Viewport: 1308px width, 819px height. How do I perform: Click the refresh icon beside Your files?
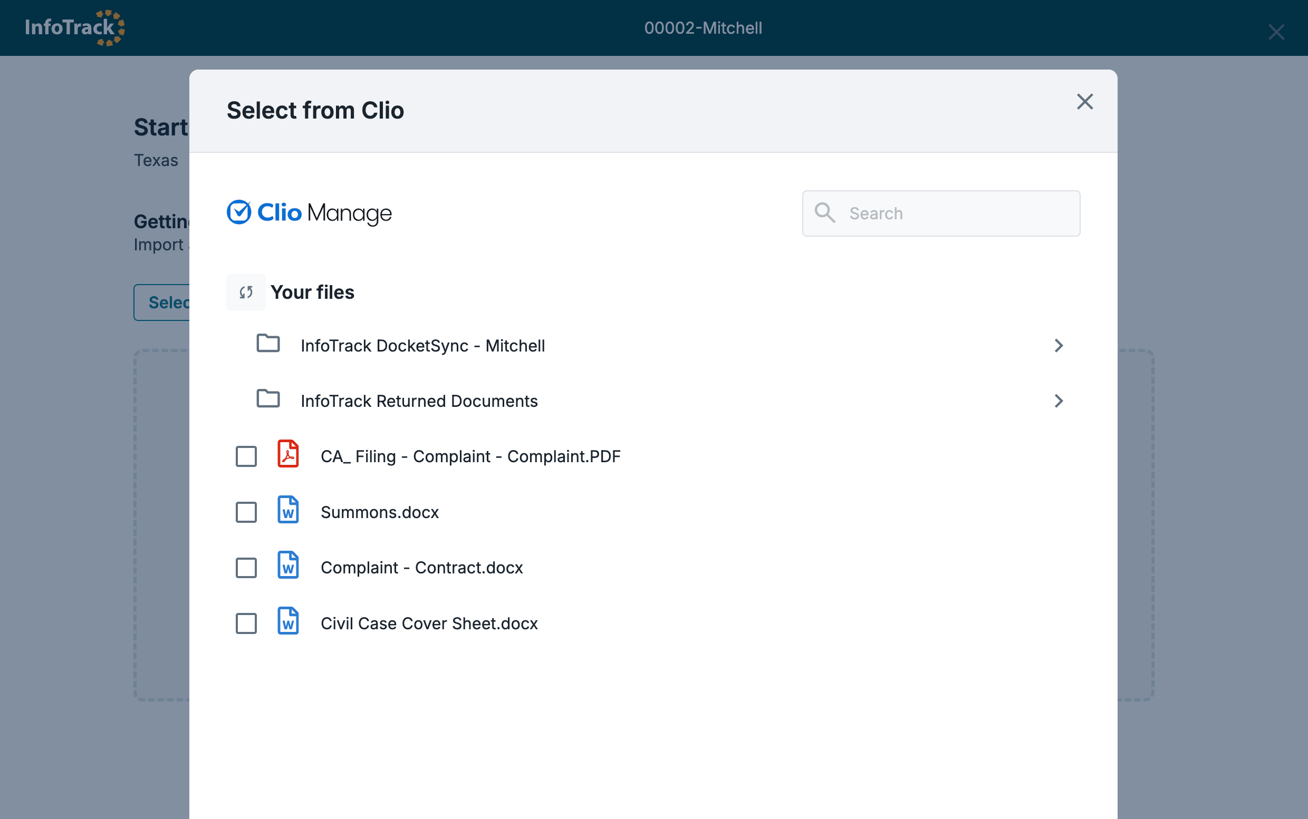[x=246, y=292]
